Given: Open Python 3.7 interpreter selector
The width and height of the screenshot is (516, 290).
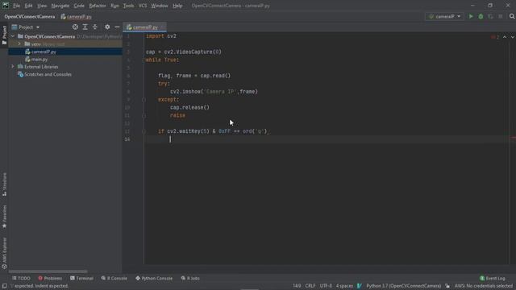Looking at the screenshot, I should pos(403,286).
